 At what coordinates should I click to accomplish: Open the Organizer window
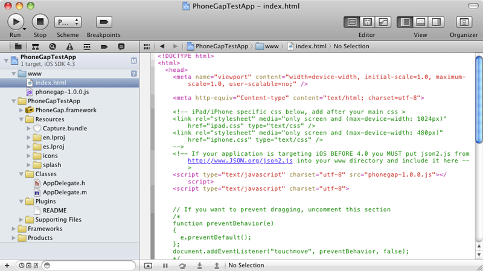pyautogui.click(x=464, y=22)
